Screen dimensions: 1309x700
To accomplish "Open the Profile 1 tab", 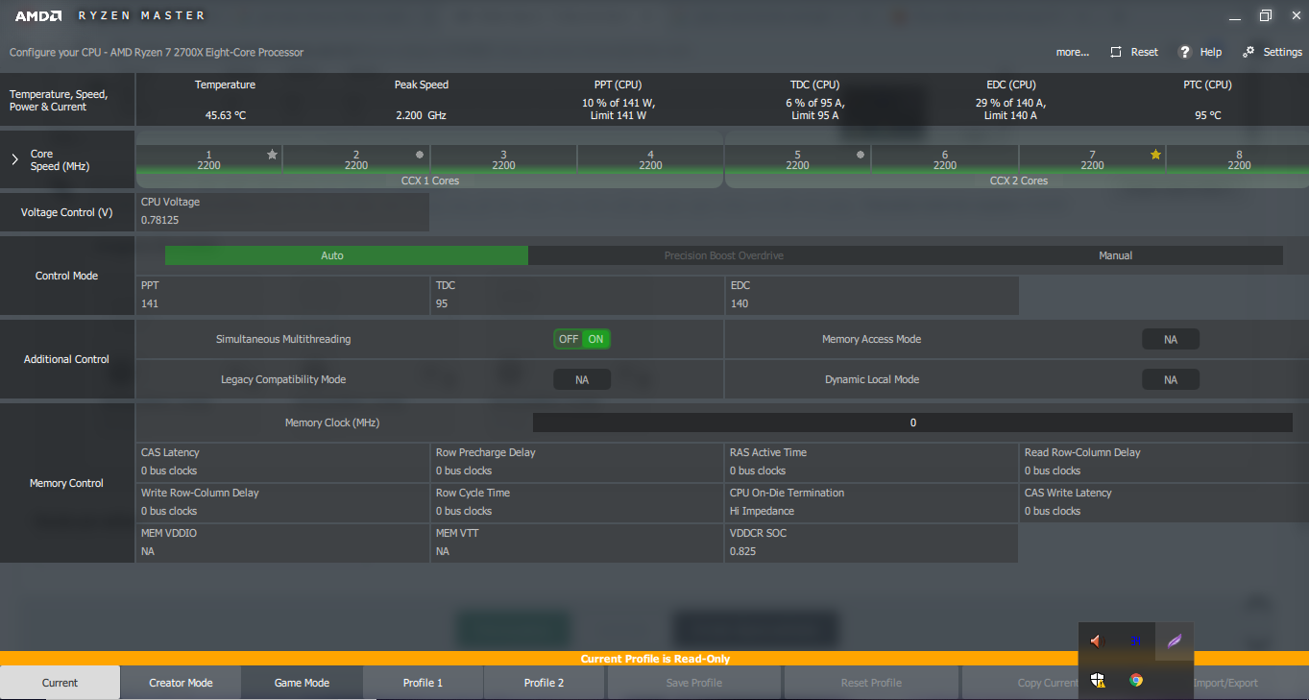I will [423, 683].
